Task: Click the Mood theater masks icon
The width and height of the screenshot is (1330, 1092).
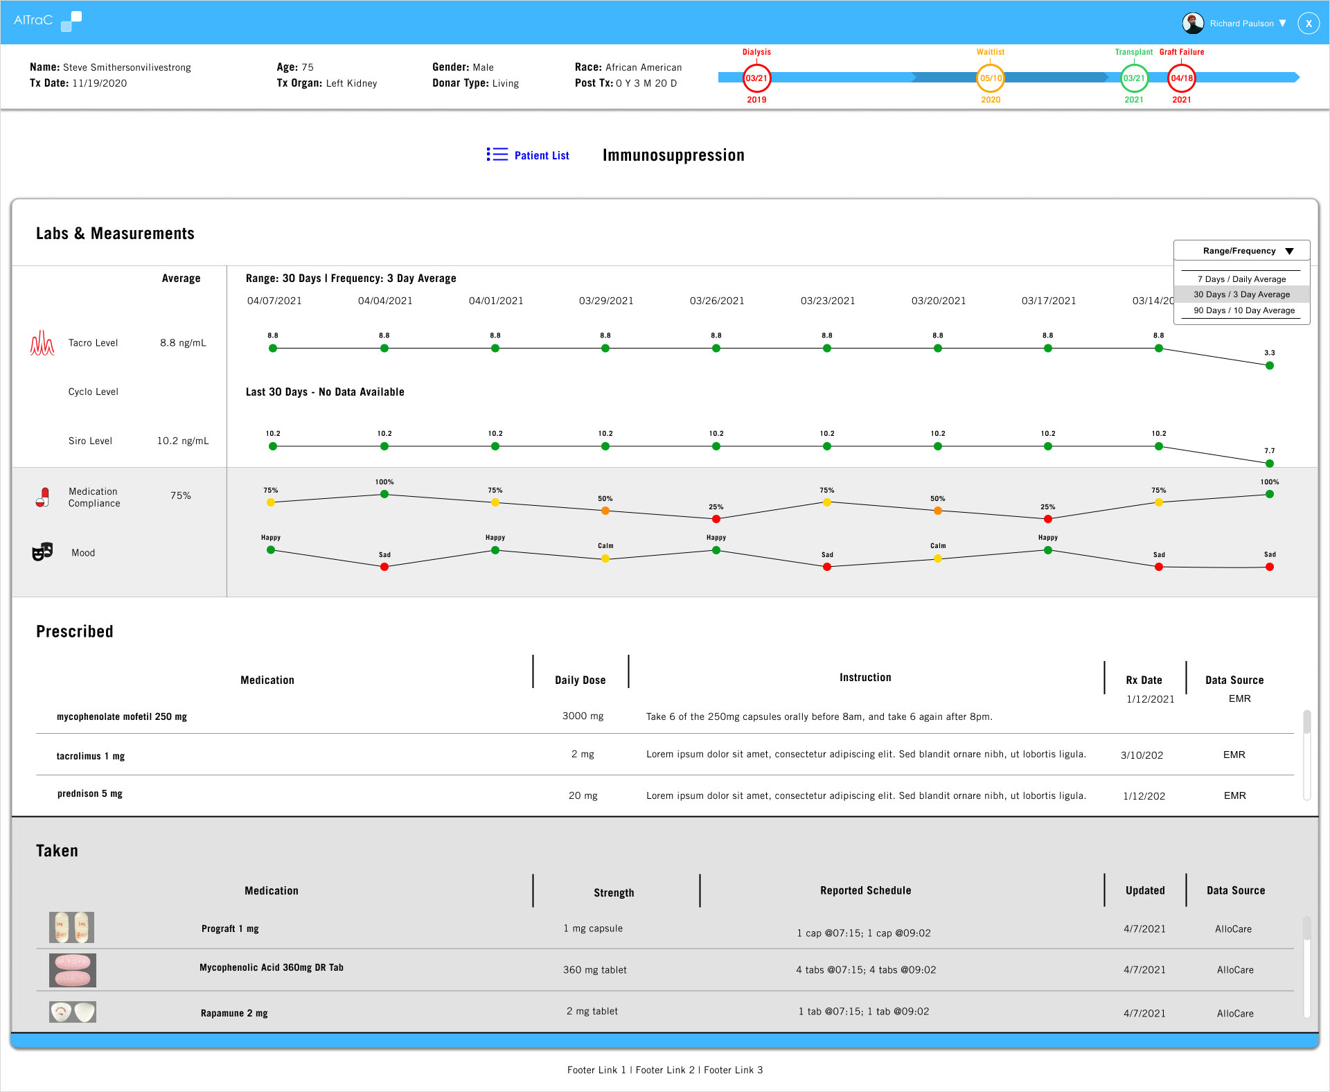Action: (42, 552)
